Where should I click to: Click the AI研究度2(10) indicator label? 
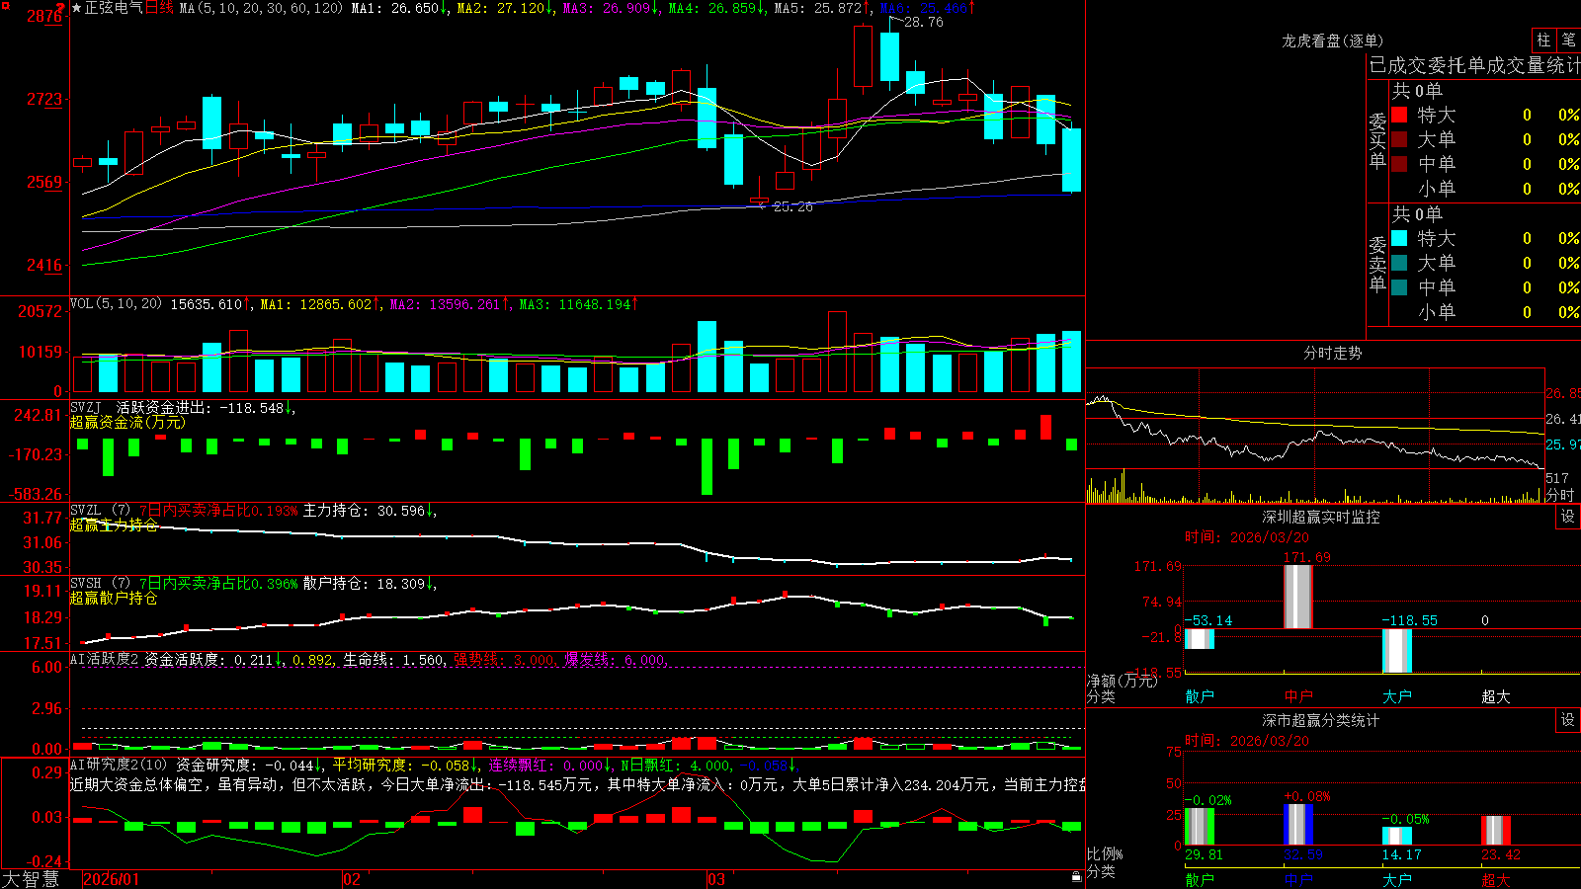[119, 765]
